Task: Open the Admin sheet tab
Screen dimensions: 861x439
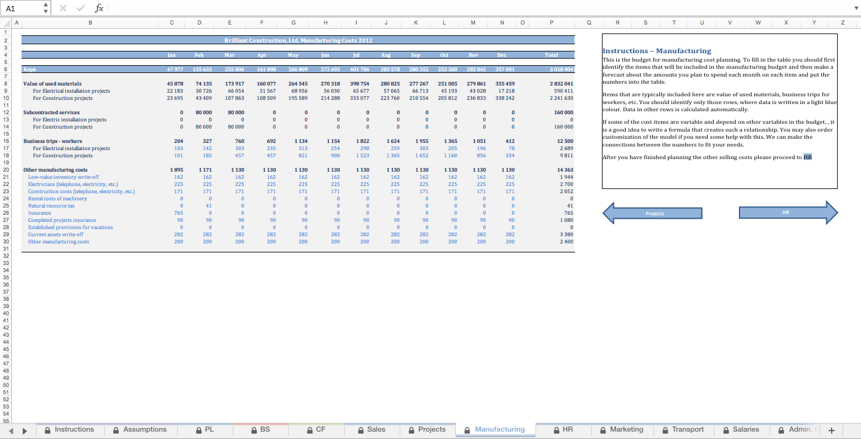Action: [x=795, y=429]
